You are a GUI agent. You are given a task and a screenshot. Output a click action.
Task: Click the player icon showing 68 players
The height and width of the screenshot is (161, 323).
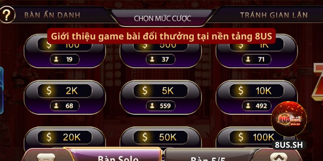tap(56, 106)
